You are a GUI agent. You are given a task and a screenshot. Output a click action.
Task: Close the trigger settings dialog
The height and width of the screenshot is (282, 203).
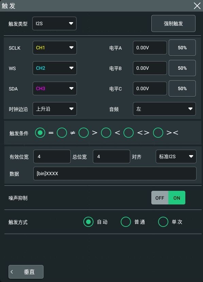click(197, 6)
